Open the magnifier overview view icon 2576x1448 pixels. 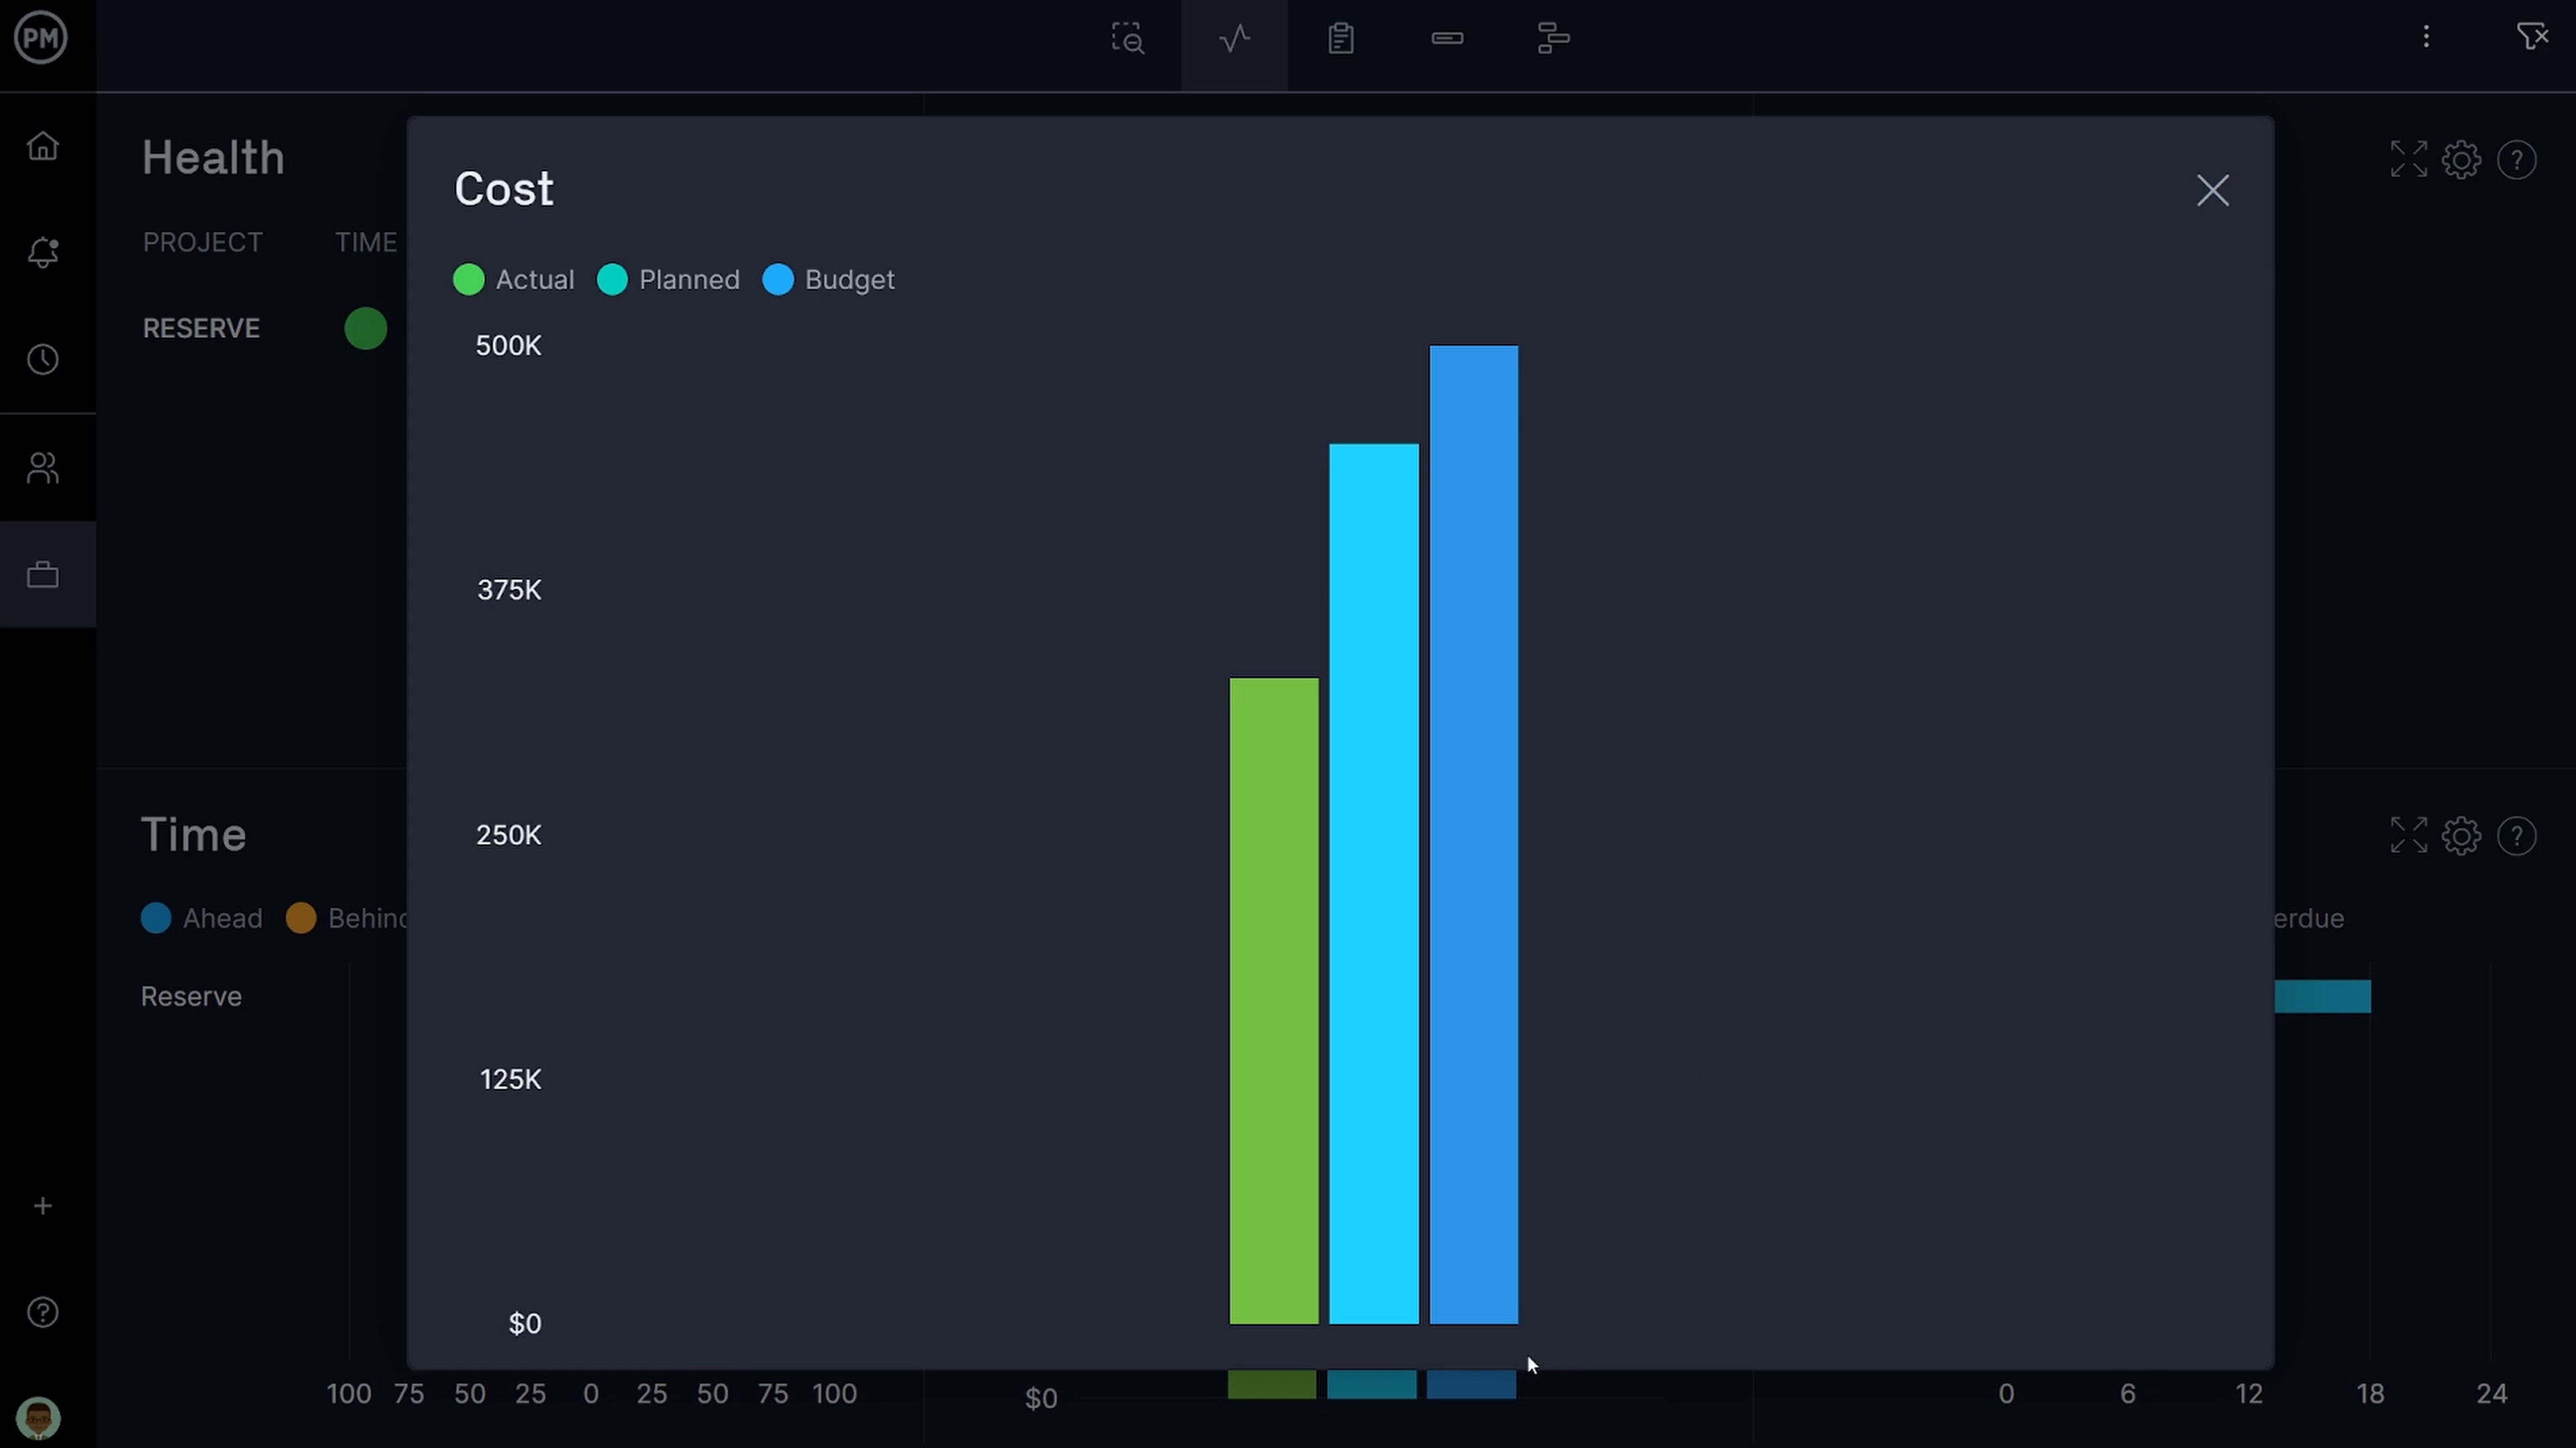click(x=1128, y=39)
